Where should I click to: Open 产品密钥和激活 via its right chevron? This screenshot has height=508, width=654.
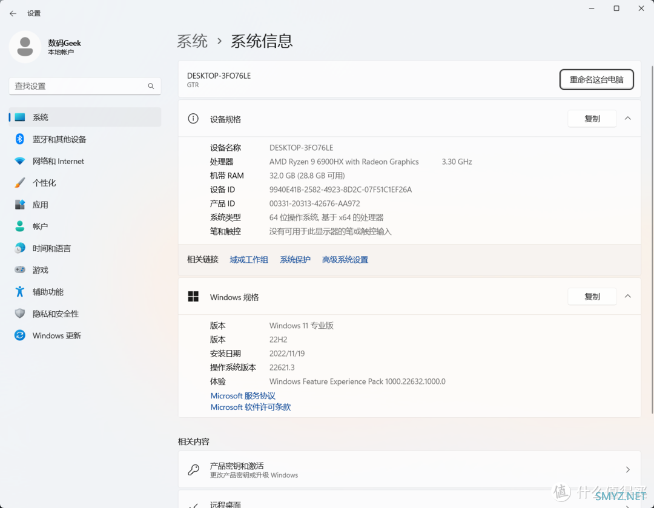pos(628,470)
